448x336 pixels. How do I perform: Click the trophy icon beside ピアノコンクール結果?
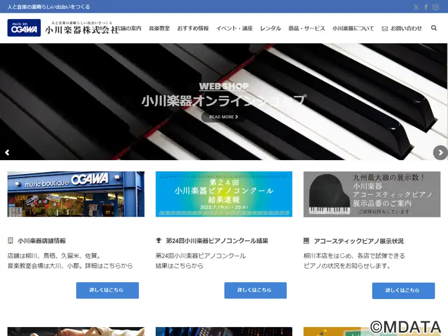[158, 241]
